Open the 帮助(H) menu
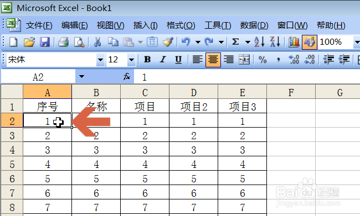 click(x=331, y=25)
